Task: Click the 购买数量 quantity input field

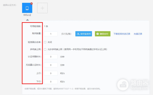Action: (x=51, y=34)
